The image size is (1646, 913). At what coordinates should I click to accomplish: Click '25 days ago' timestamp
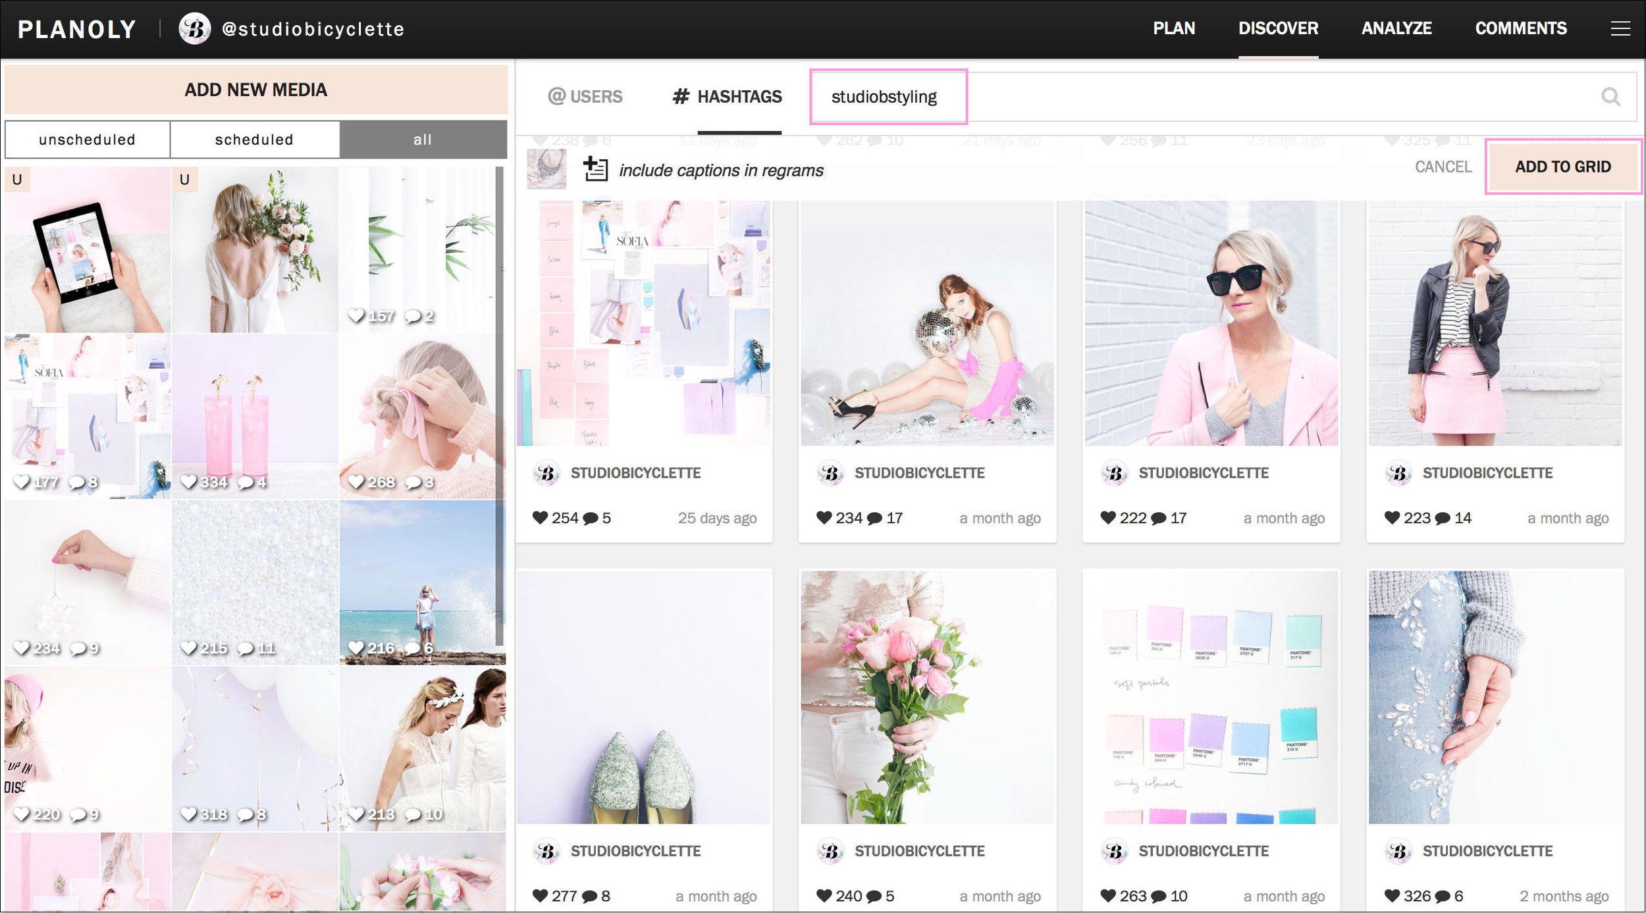pos(717,518)
